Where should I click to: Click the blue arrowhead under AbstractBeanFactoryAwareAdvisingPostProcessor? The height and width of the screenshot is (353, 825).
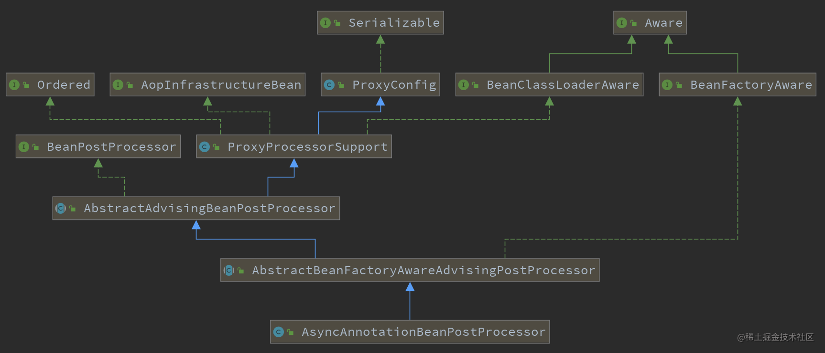(x=410, y=287)
